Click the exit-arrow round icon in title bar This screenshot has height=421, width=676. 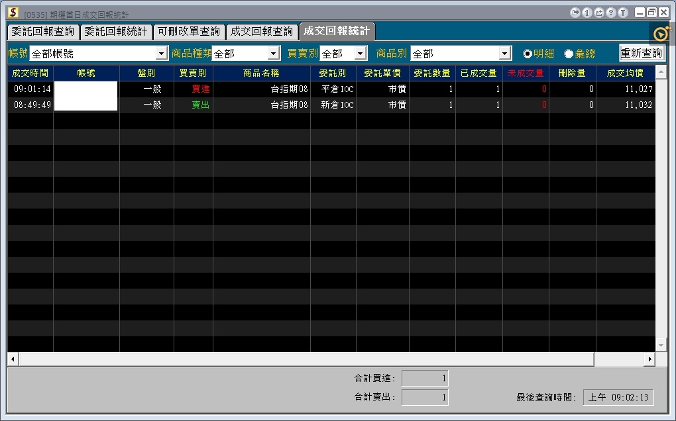click(x=575, y=13)
